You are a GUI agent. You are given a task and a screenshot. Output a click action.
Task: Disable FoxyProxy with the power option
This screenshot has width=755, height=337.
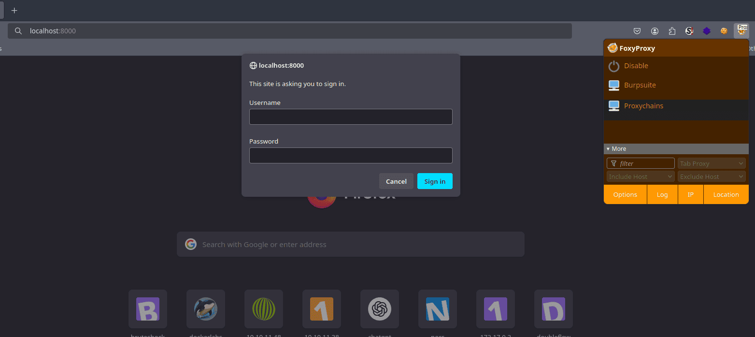click(x=636, y=66)
